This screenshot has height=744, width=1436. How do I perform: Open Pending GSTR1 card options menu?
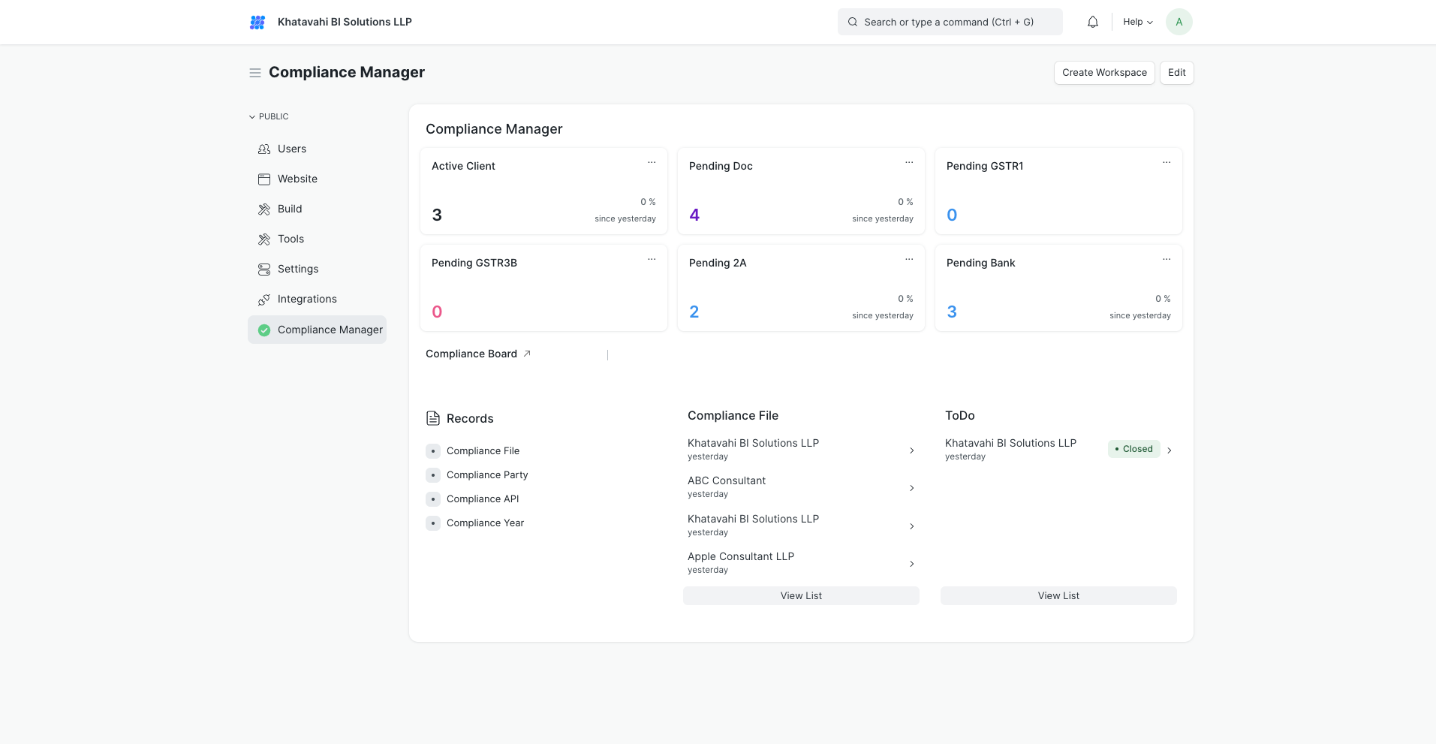(x=1167, y=162)
